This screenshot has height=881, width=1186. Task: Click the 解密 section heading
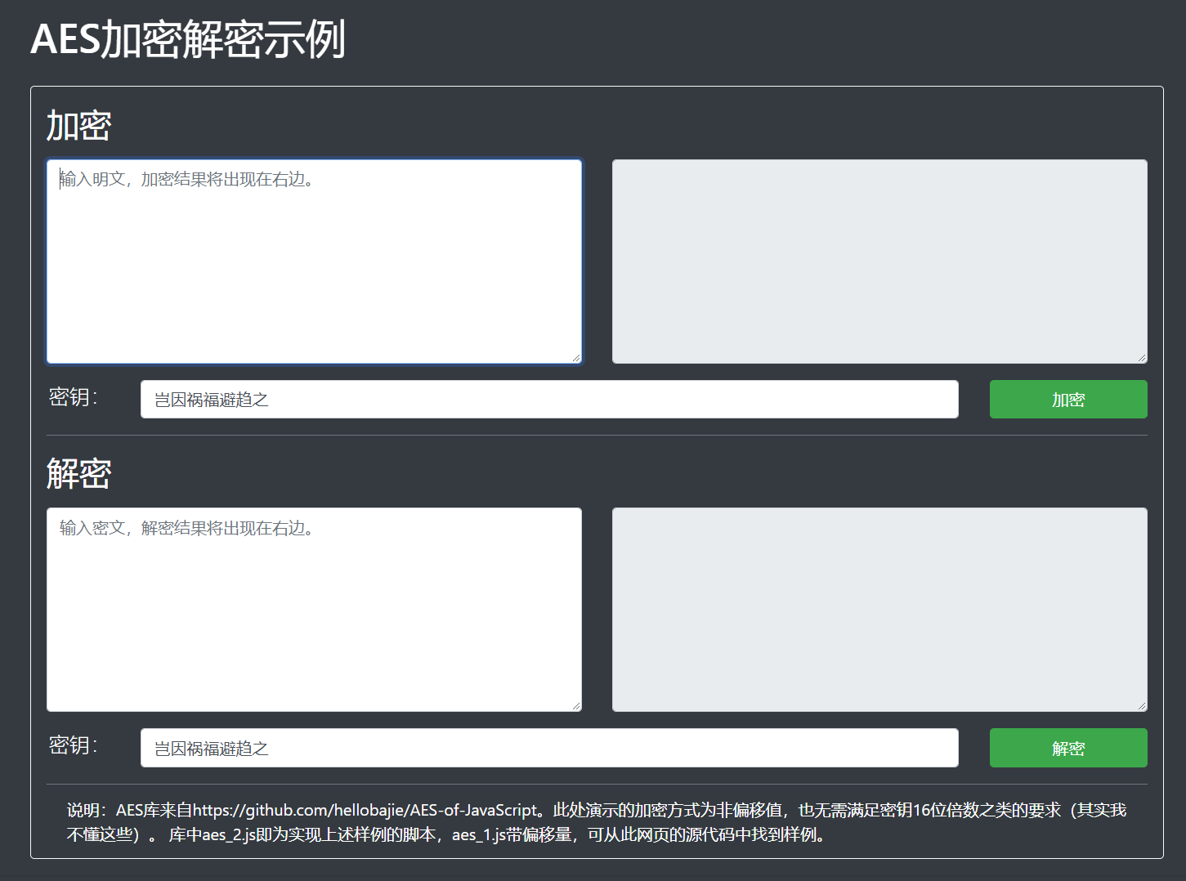click(78, 474)
